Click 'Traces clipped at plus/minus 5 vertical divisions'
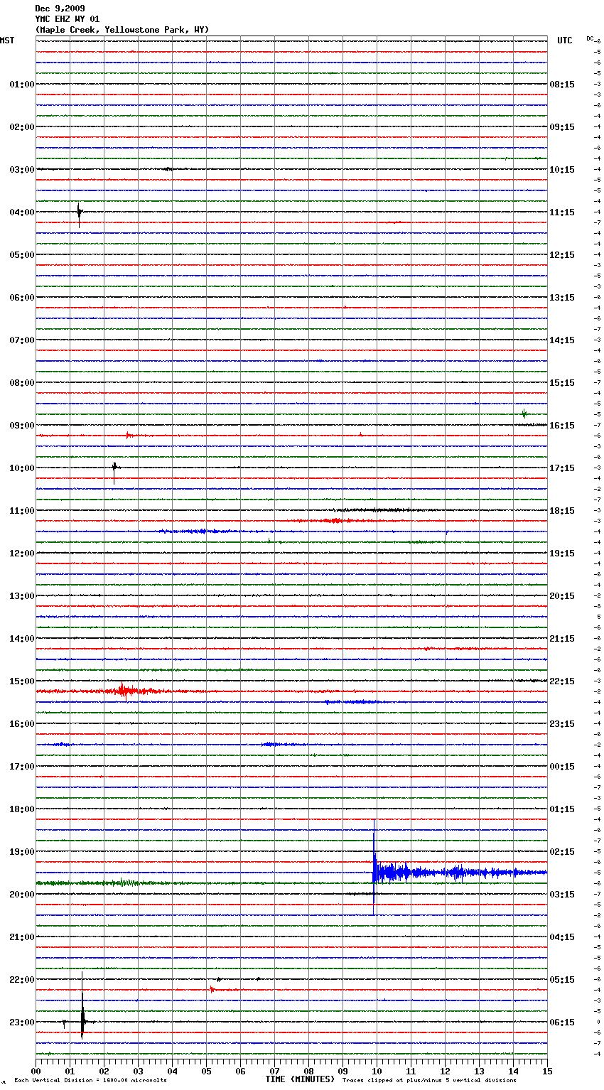Viewport: 604px width, 1090px height. [x=429, y=1081]
